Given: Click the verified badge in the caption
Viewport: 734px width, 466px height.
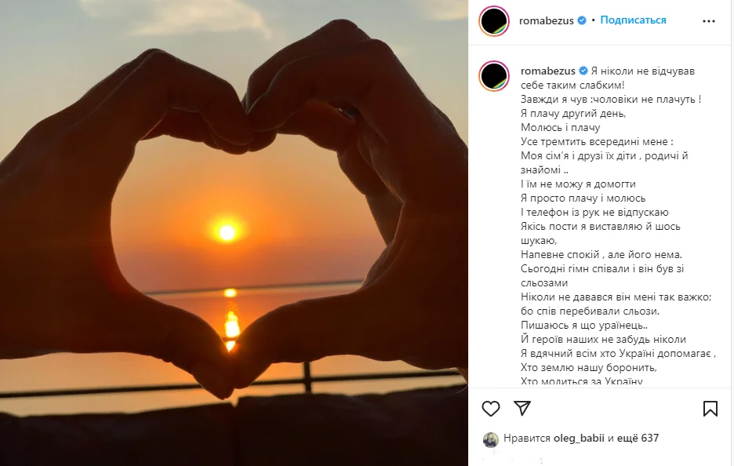Looking at the screenshot, I should click(x=582, y=71).
